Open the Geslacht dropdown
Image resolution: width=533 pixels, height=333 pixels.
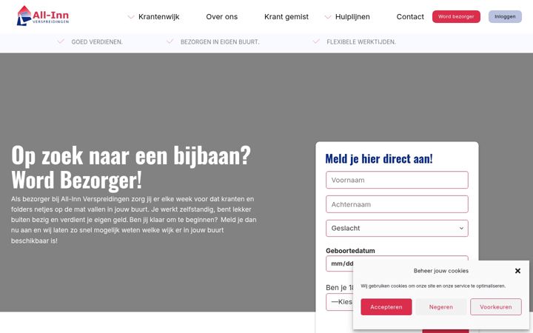click(x=397, y=229)
